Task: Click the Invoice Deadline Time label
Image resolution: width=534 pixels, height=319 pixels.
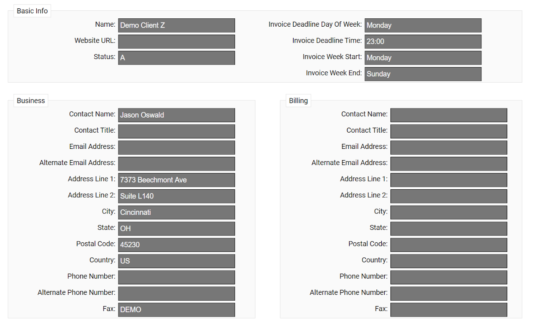Action: (327, 40)
